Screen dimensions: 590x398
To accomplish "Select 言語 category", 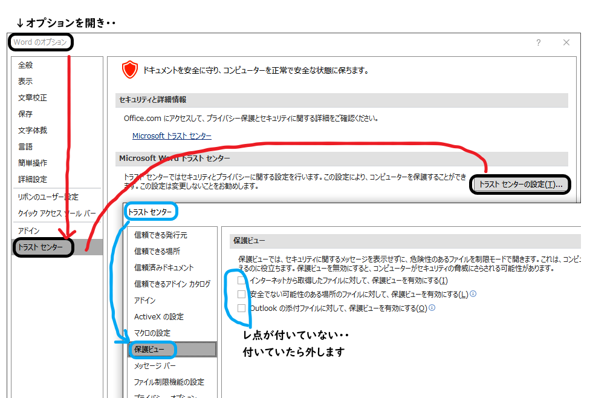I will (x=25, y=147).
